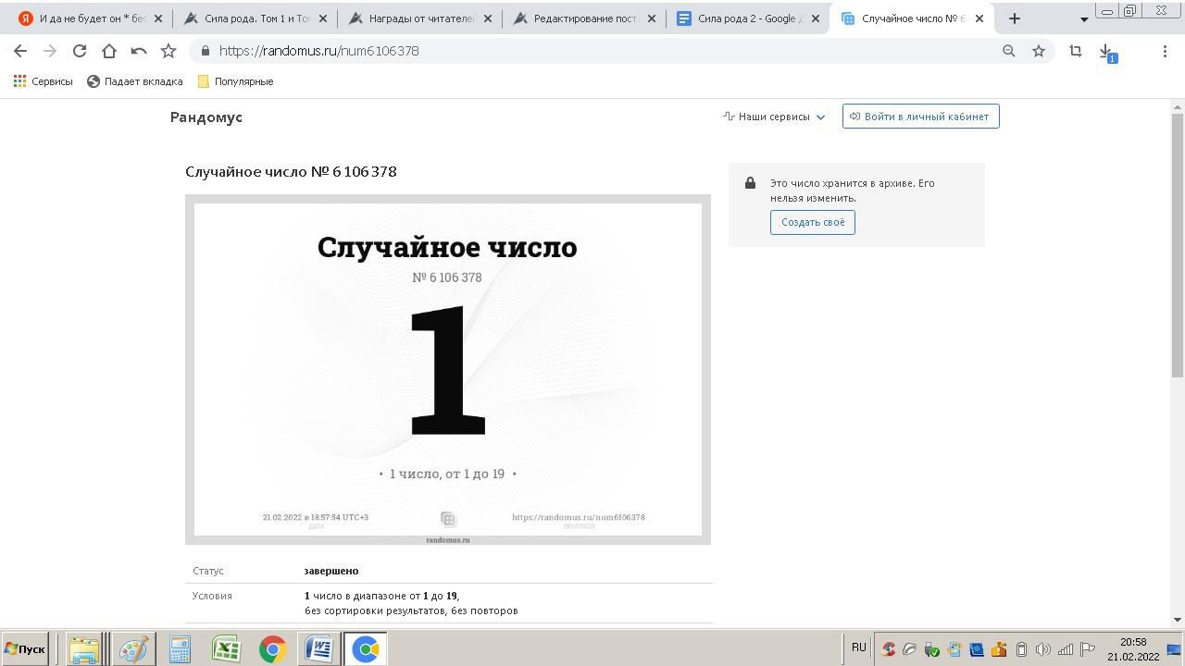This screenshot has width=1185, height=666.
Task: View site security info via padlock icon
Action: pyautogui.click(x=206, y=51)
